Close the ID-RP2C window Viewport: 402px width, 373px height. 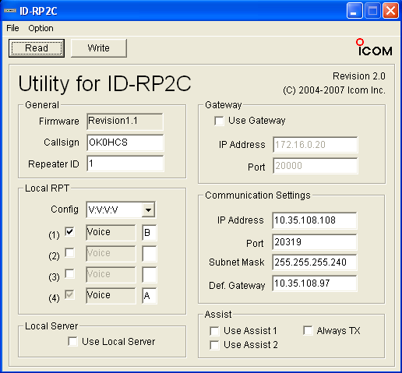pos(390,11)
